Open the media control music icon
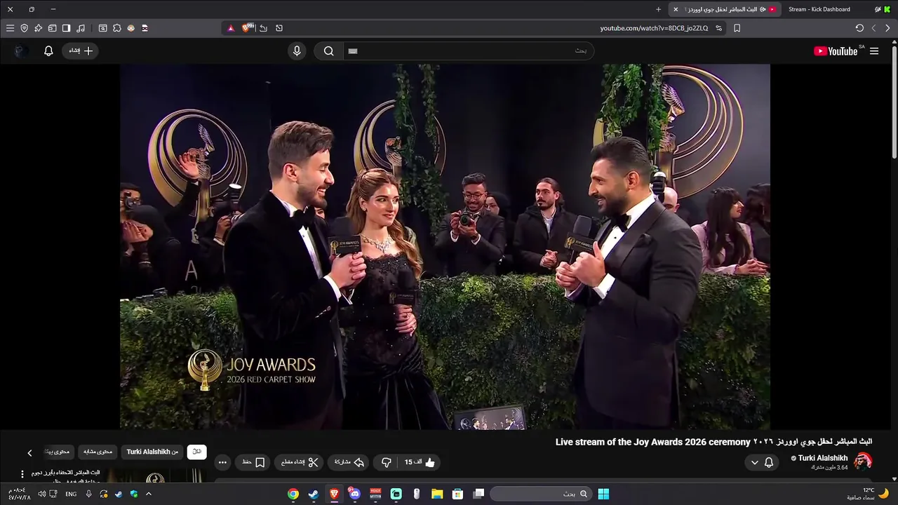Image resolution: width=898 pixels, height=505 pixels. coord(81,28)
